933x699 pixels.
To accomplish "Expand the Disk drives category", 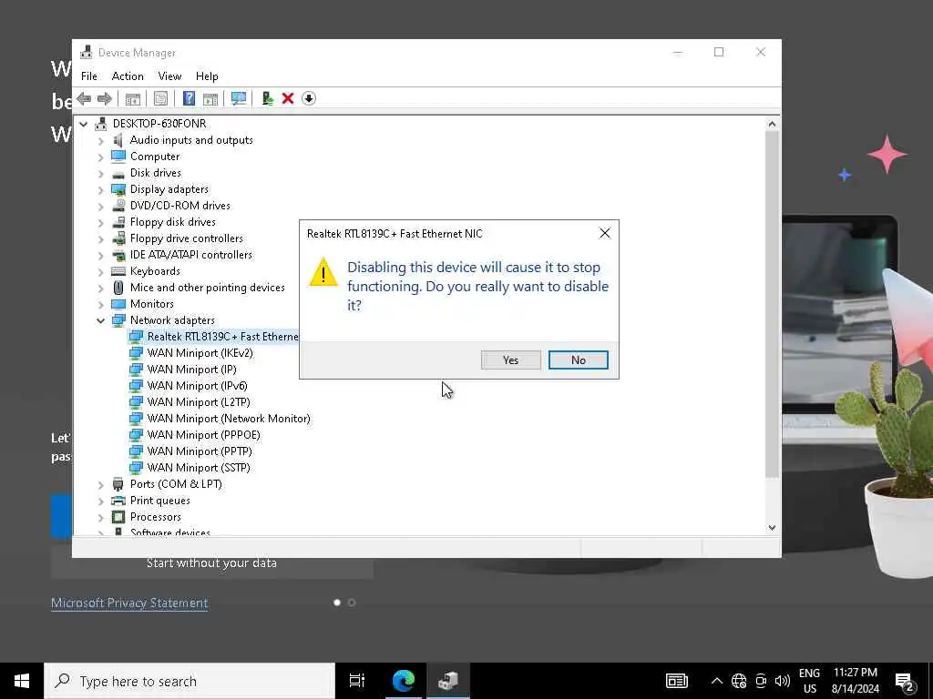I will coord(100,173).
